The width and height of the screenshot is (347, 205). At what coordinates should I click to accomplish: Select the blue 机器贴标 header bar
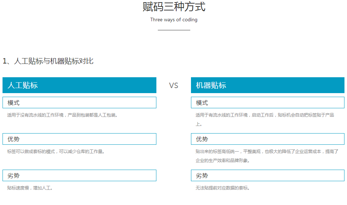268,85
